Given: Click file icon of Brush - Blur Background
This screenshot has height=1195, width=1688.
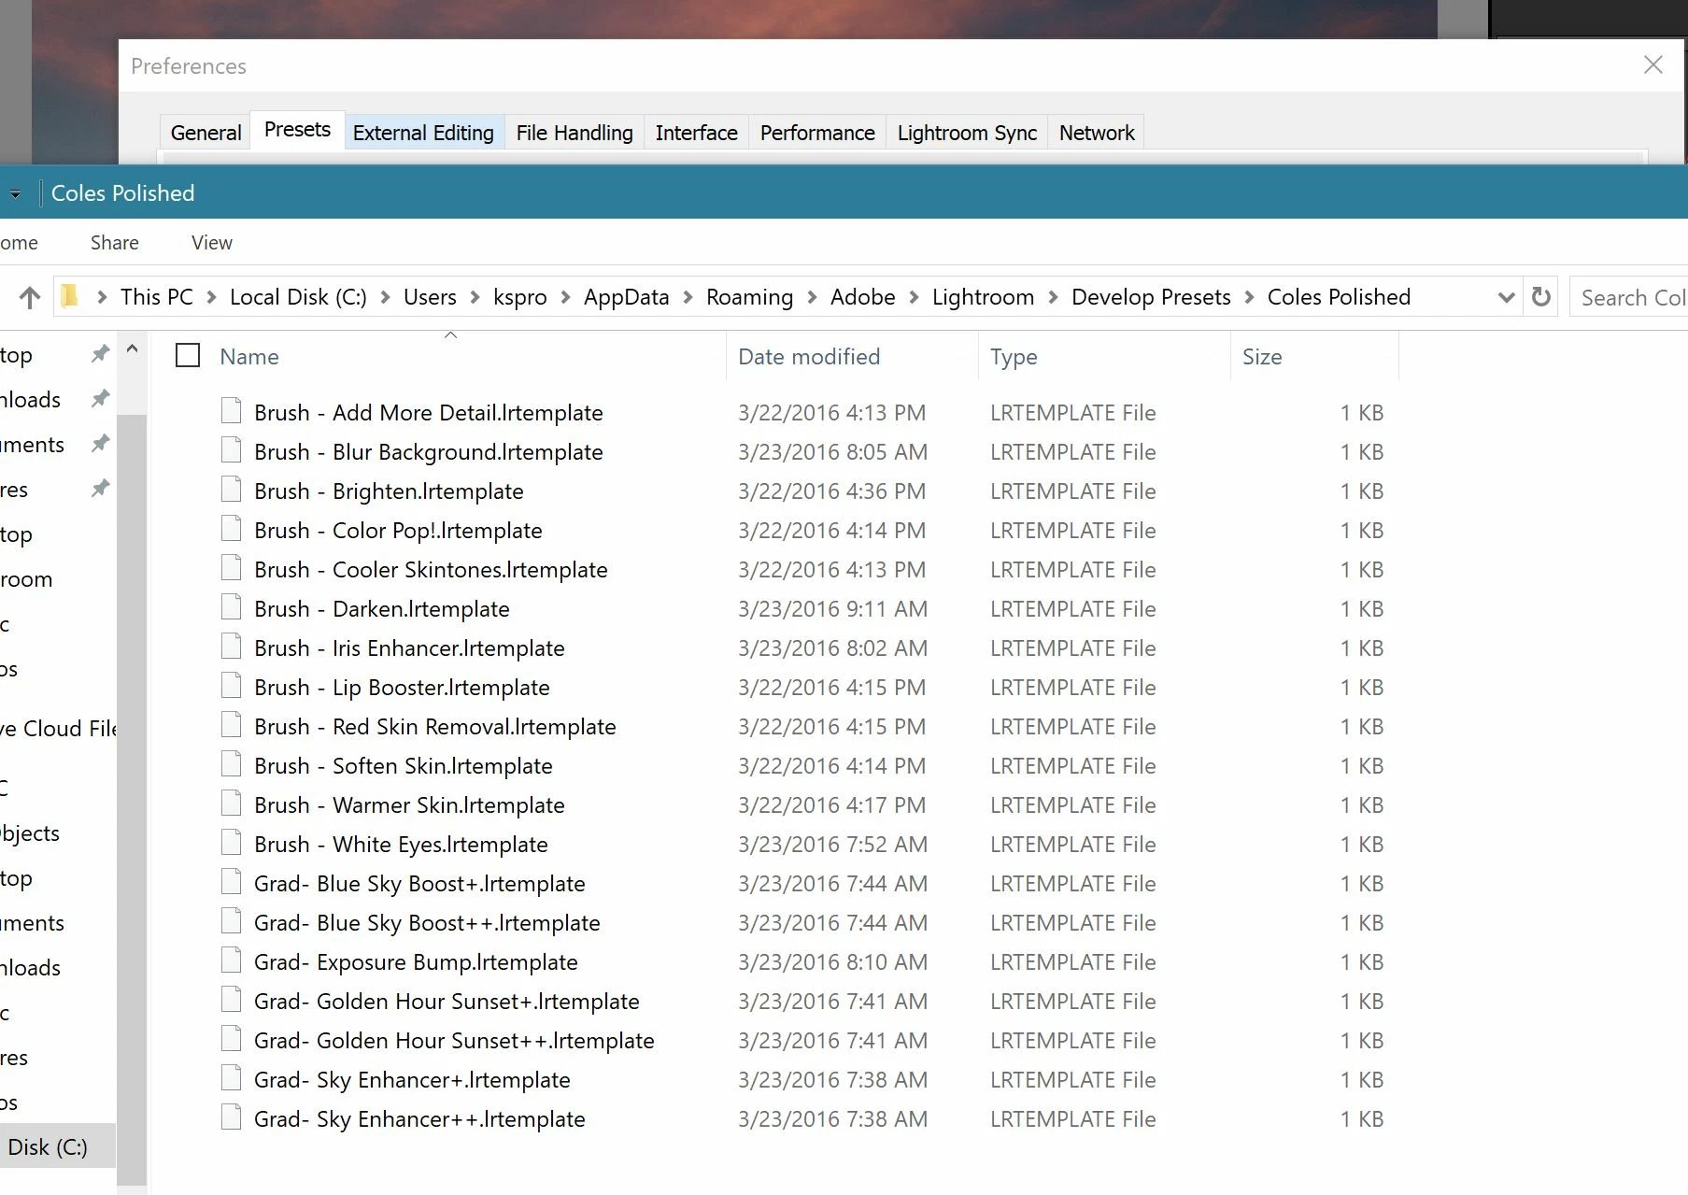Looking at the screenshot, I should pos(231,450).
